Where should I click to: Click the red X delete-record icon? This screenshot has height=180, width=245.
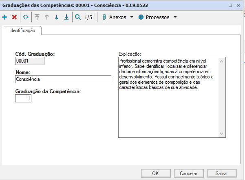coord(14,17)
